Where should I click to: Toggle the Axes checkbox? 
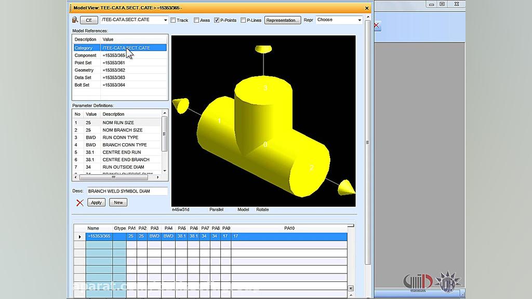[196, 20]
